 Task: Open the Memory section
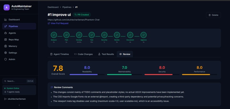point(19,46)
